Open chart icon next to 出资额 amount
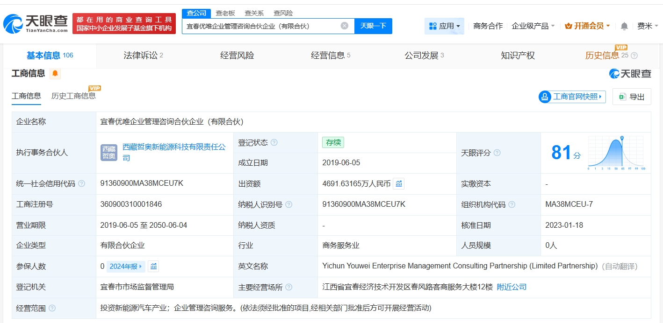 coord(398,184)
